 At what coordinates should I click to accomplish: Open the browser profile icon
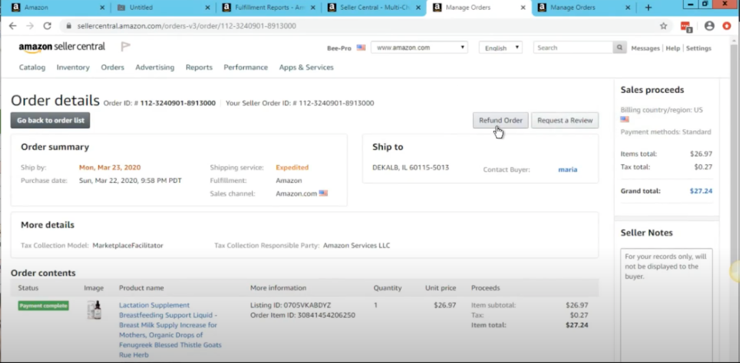coord(709,26)
